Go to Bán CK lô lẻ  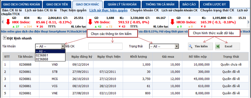[x=12, y=10]
